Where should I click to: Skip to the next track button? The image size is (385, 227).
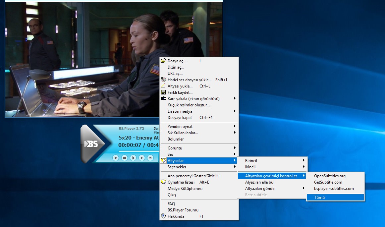point(142,158)
